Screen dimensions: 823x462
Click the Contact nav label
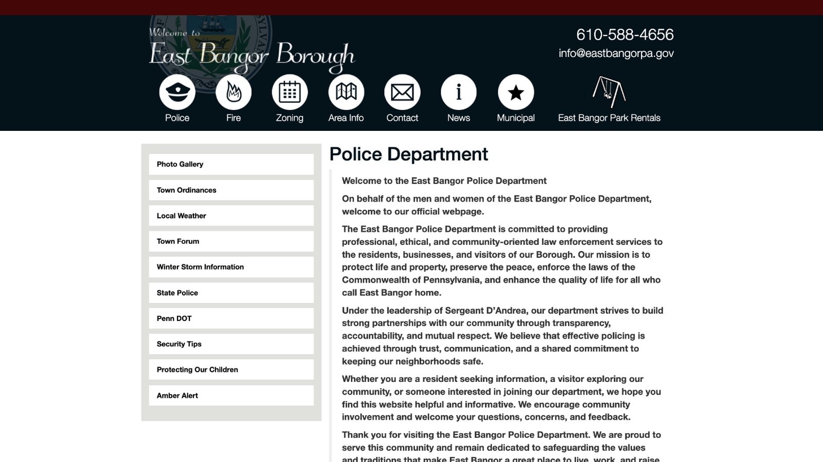coord(402,118)
